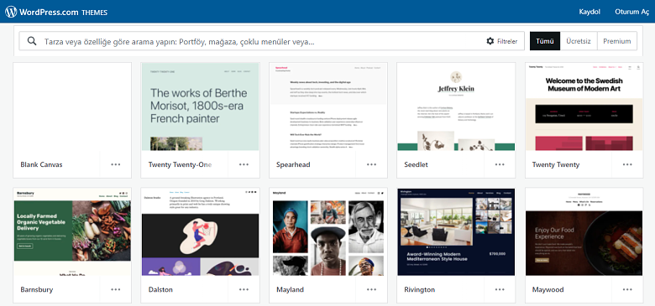Click the Spearhead theme name
The width and height of the screenshot is (655, 306).
click(293, 164)
